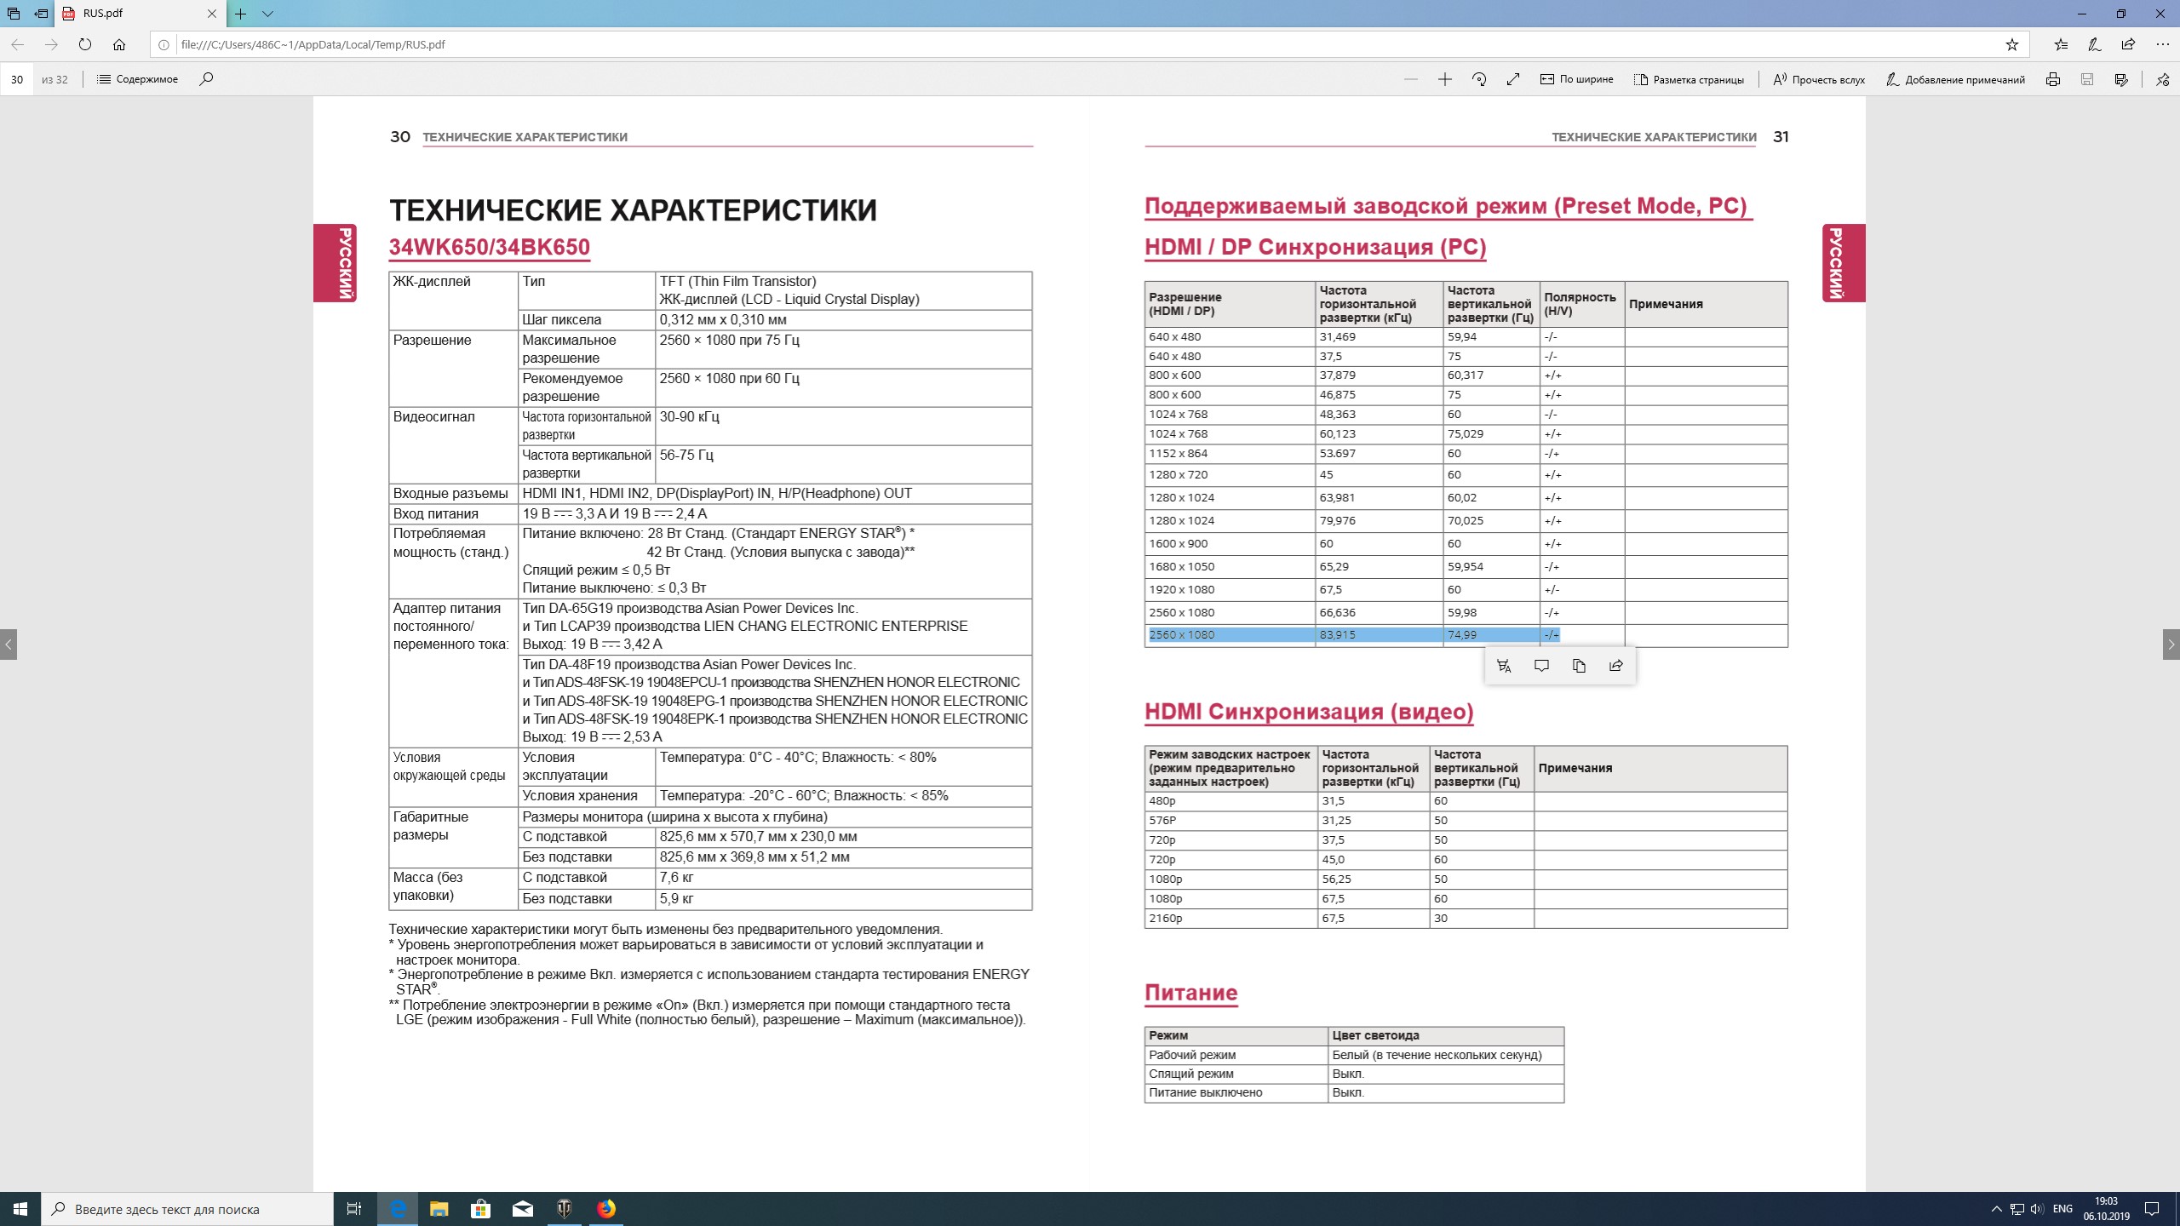Image resolution: width=2180 pixels, height=1226 pixels.
Task: Print the PDF document
Action: (2053, 79)
